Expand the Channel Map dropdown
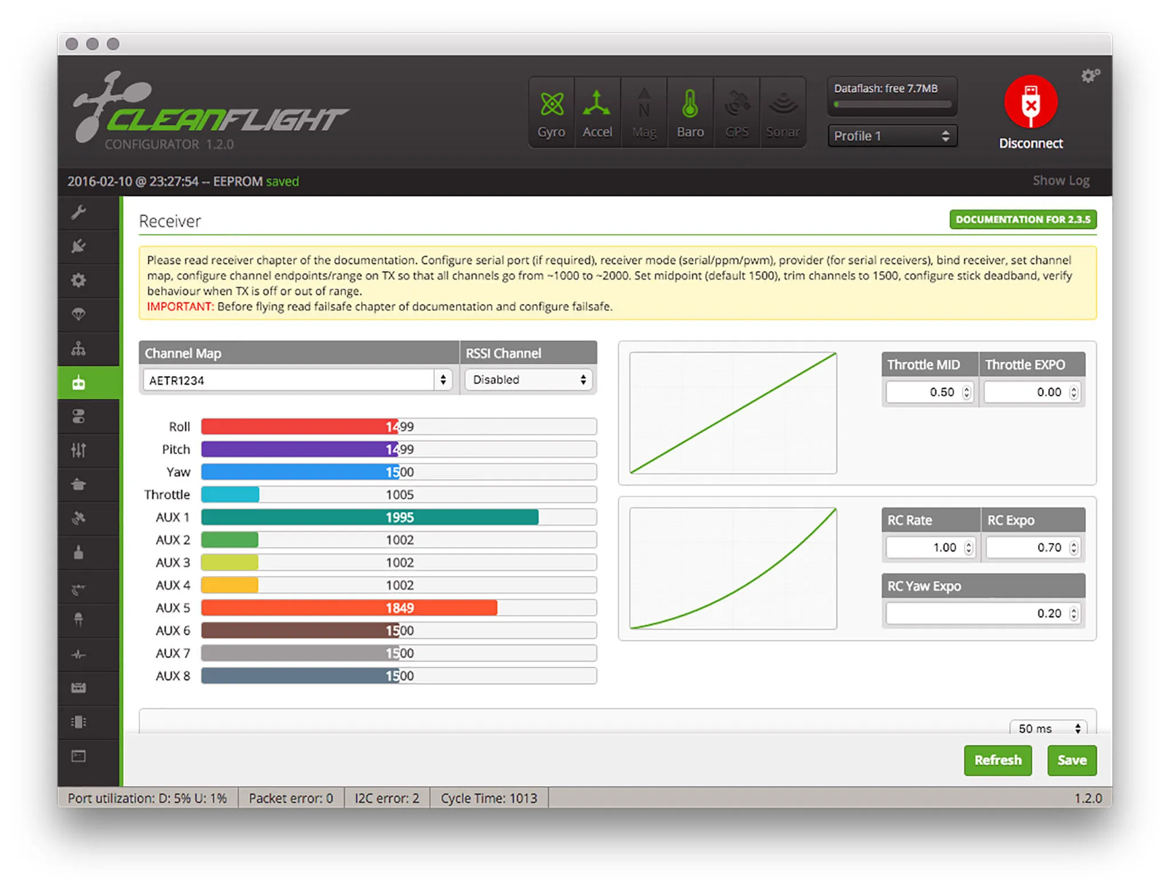The image size is (1170, 890). [x=443, y=380]
